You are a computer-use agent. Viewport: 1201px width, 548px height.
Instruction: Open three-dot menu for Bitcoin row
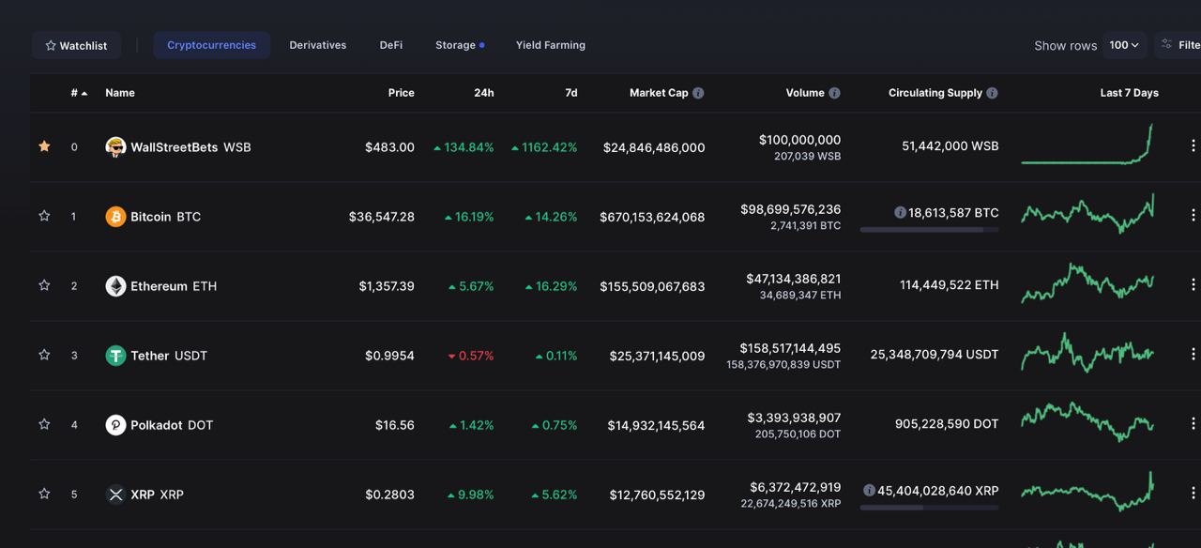pos(1193,215)
